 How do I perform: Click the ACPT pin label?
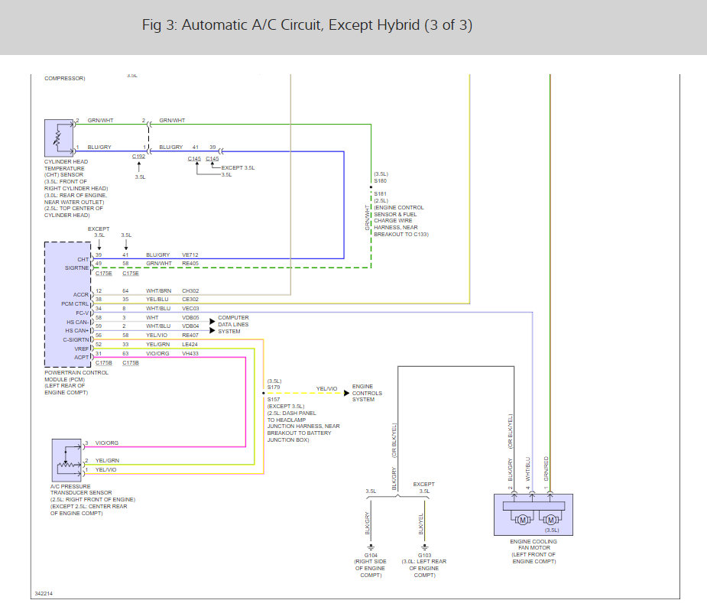tap(82, 357)
